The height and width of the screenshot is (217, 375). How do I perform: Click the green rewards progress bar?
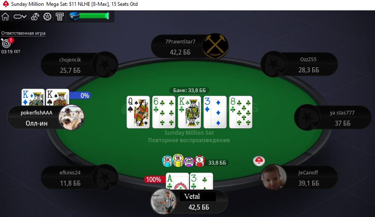pos(94,16)
